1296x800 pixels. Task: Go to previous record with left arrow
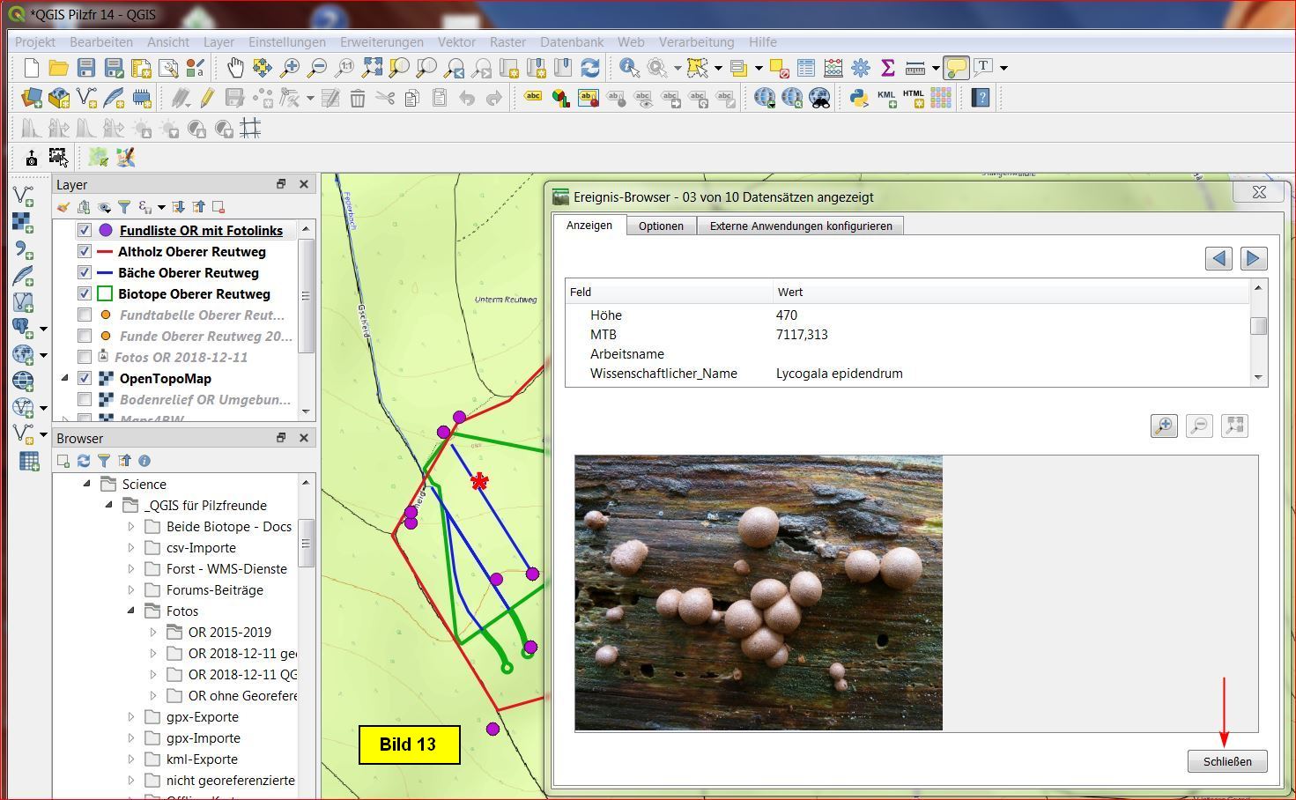1218,258
